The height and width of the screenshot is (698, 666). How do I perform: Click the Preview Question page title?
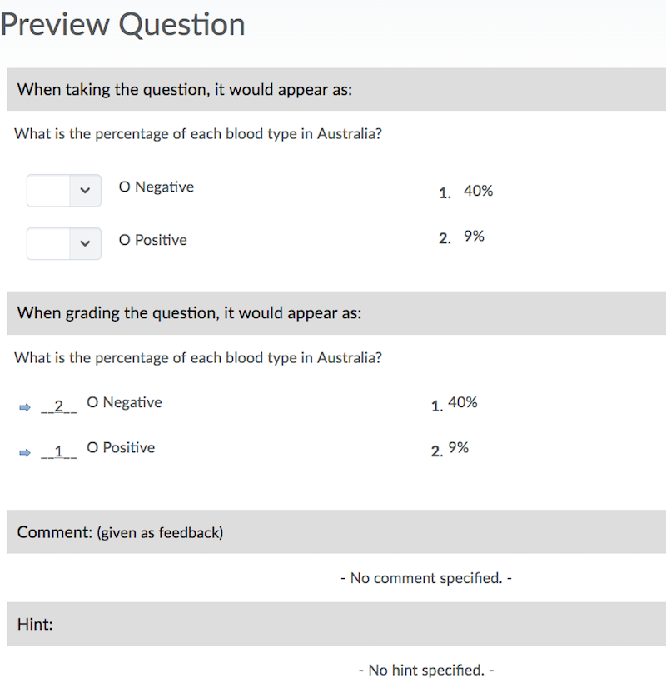click(x=122, y=25)
